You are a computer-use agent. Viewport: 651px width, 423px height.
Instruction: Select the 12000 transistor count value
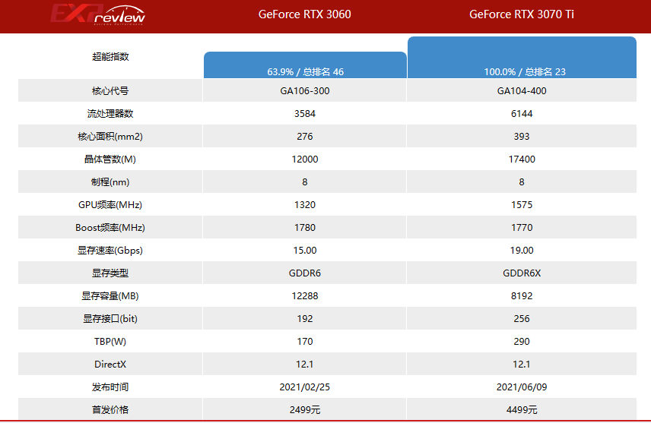[305, 159]
